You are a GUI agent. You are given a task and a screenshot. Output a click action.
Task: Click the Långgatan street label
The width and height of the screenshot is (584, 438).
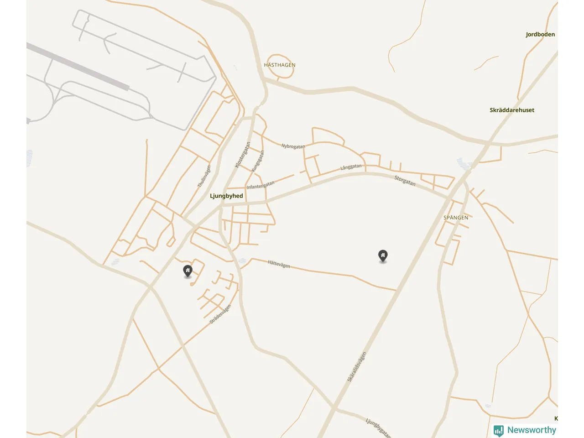[351, 167]
